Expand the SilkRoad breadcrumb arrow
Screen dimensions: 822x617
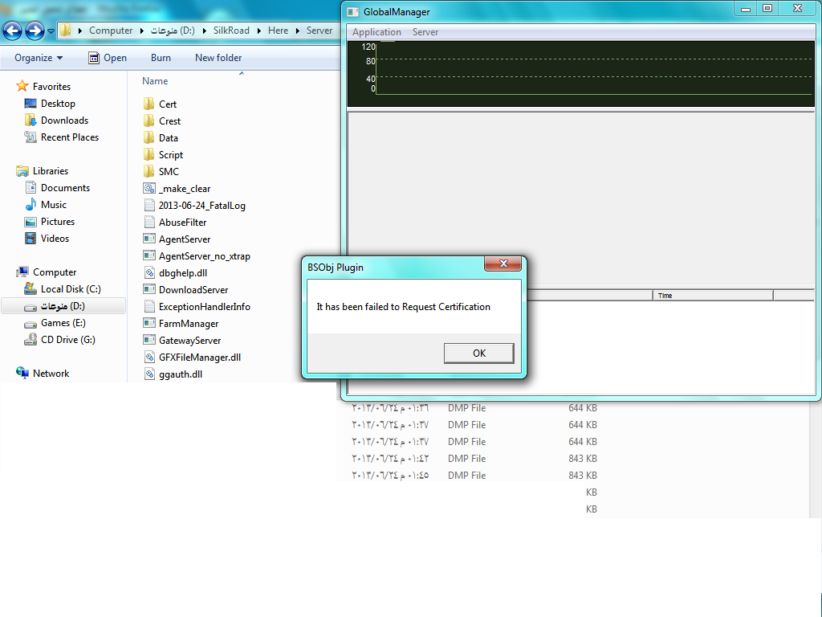point(258,31)
